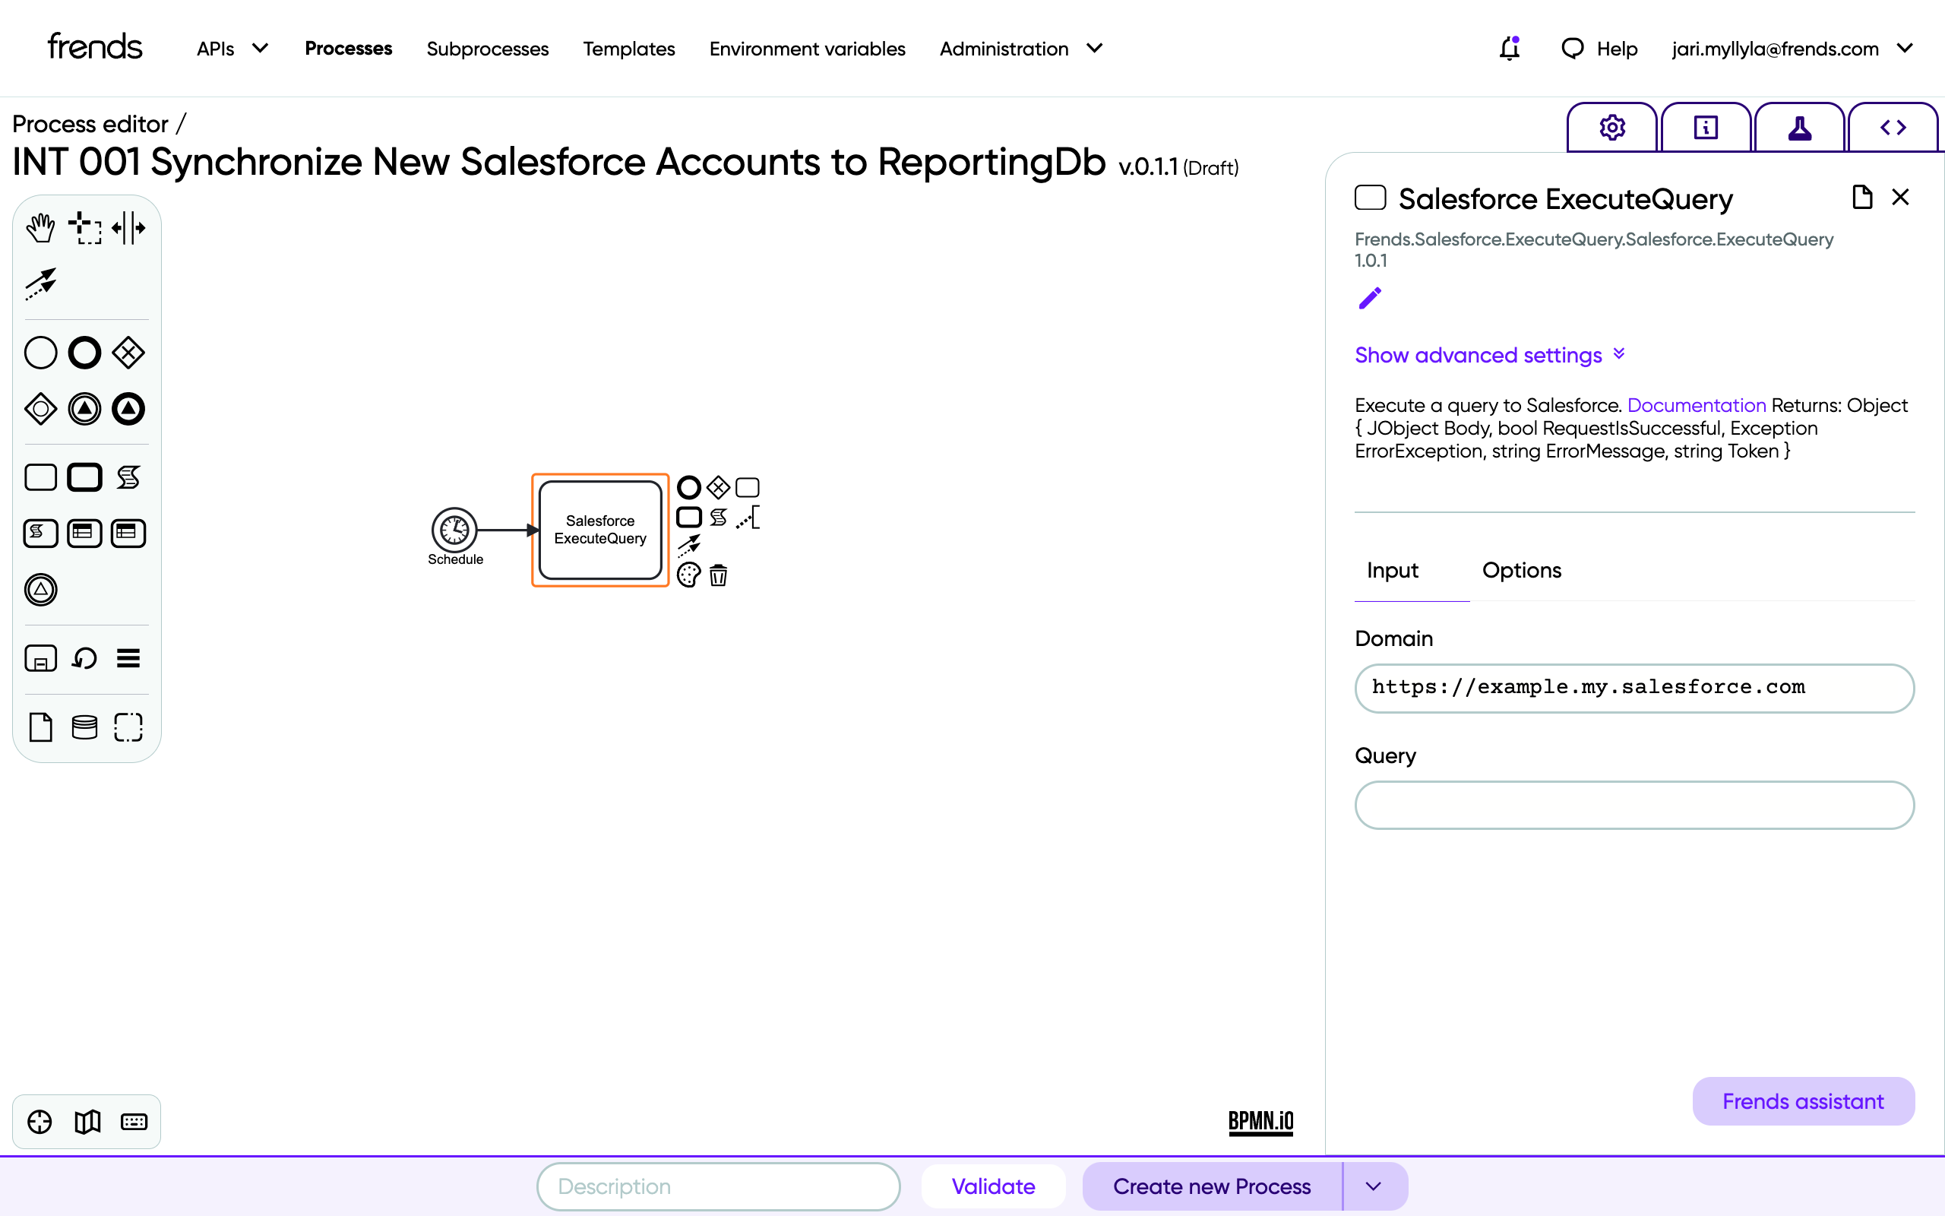Click the pencil edit icon

pos(1371,299)
